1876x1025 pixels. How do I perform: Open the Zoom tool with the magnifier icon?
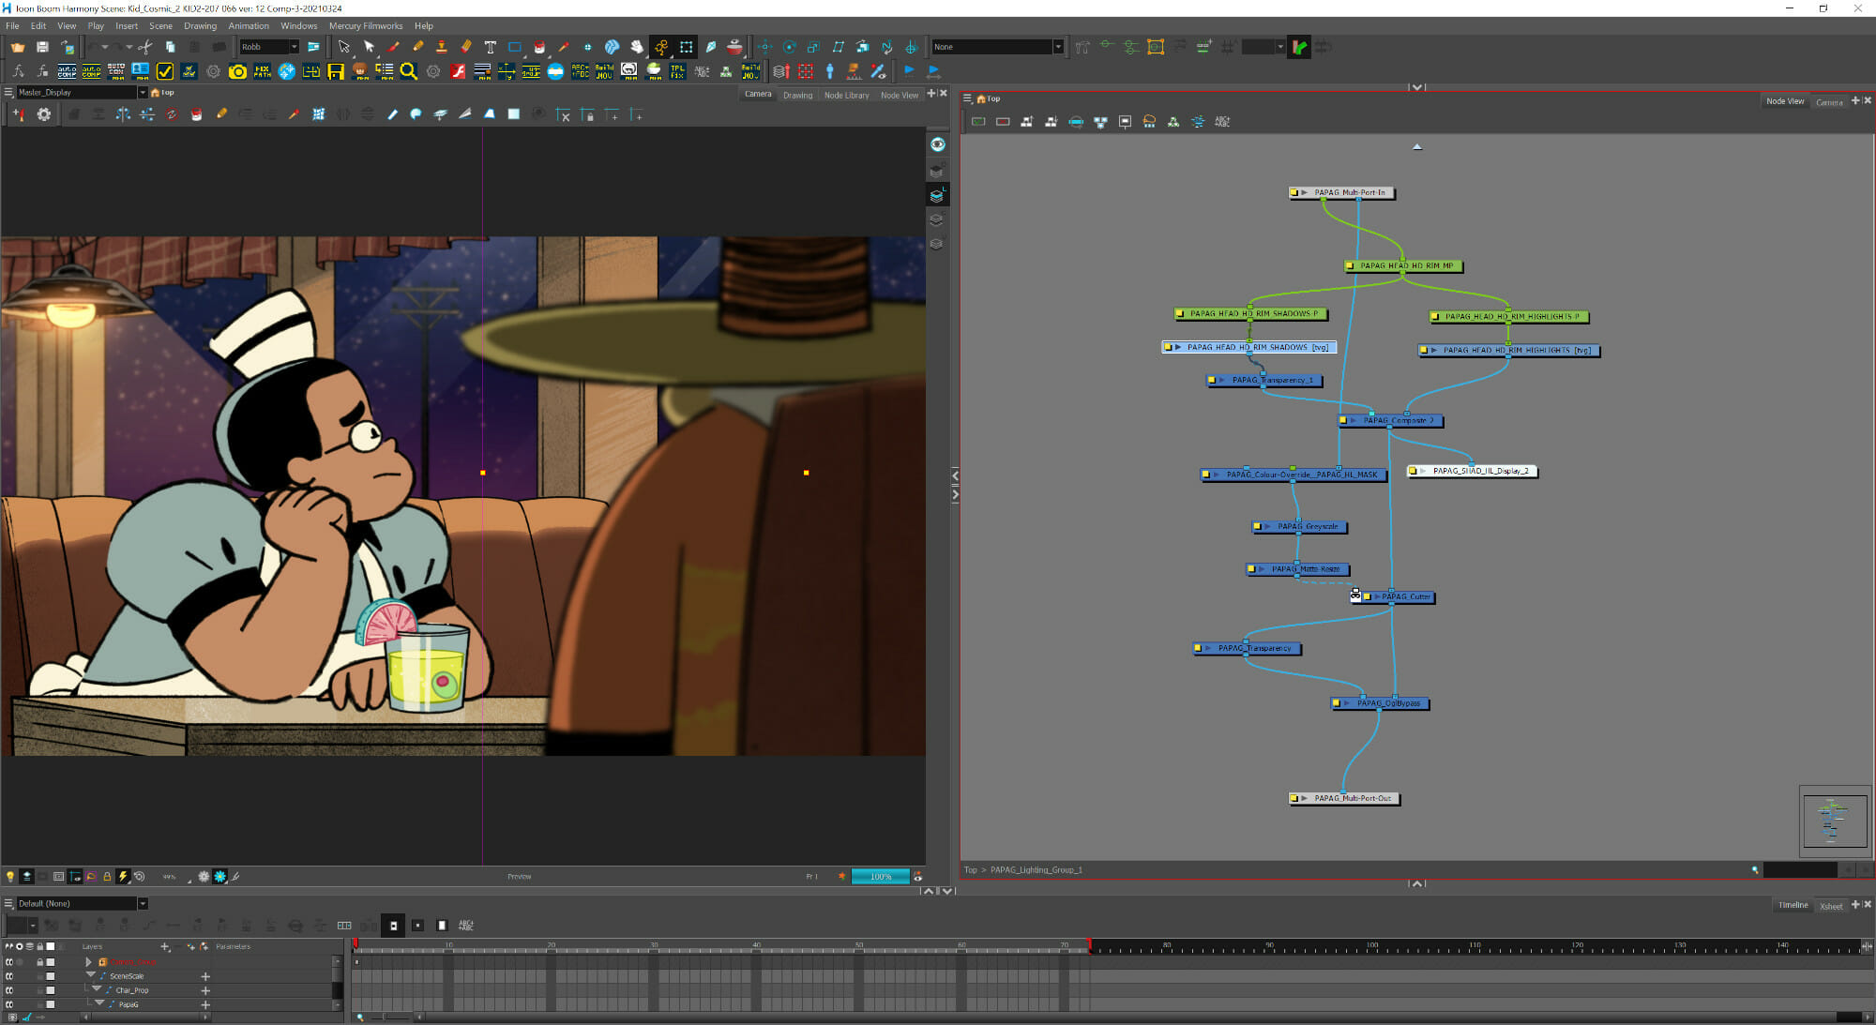410,70
